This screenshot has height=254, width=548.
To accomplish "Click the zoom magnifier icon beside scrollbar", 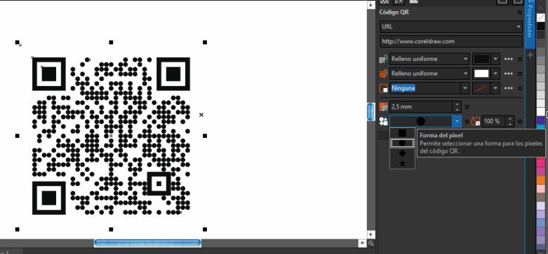I will click(370, 244).
